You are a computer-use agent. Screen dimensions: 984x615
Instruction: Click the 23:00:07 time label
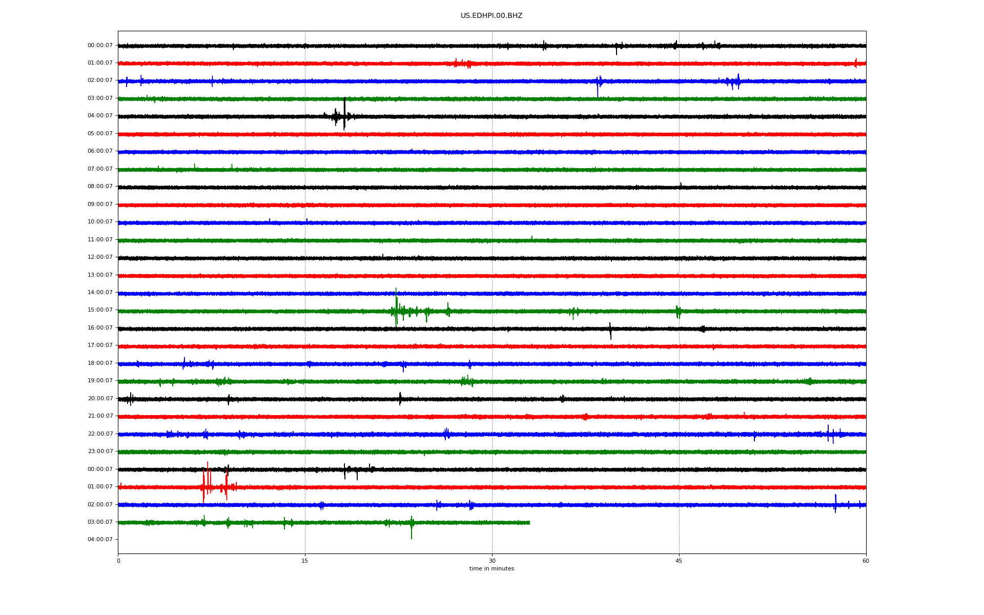[x=100, y=452]
